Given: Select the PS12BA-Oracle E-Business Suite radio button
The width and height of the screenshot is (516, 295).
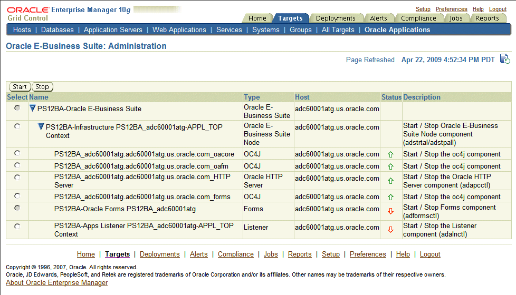Looking at the screenshot, I should coord(17,108).
